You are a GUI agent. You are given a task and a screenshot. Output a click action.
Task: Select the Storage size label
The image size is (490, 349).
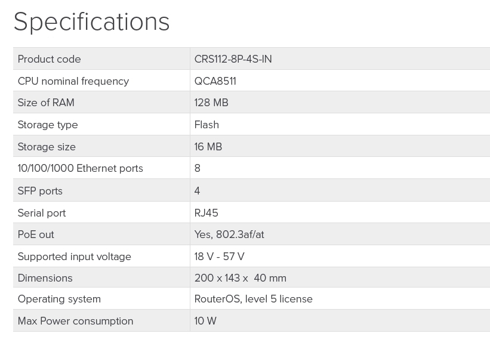(47, 147)
